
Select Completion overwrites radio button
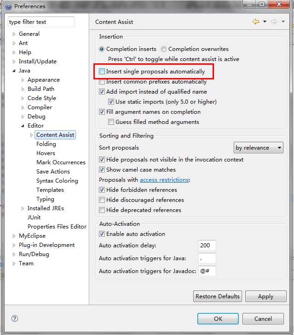[x=164, y=49]
